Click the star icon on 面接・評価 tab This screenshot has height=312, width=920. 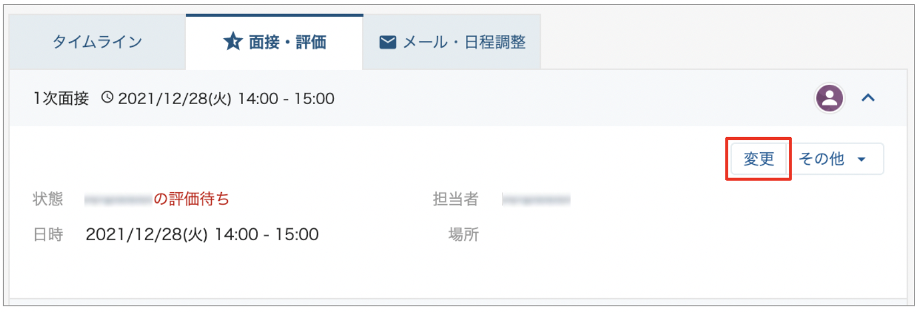coord(233,42)
